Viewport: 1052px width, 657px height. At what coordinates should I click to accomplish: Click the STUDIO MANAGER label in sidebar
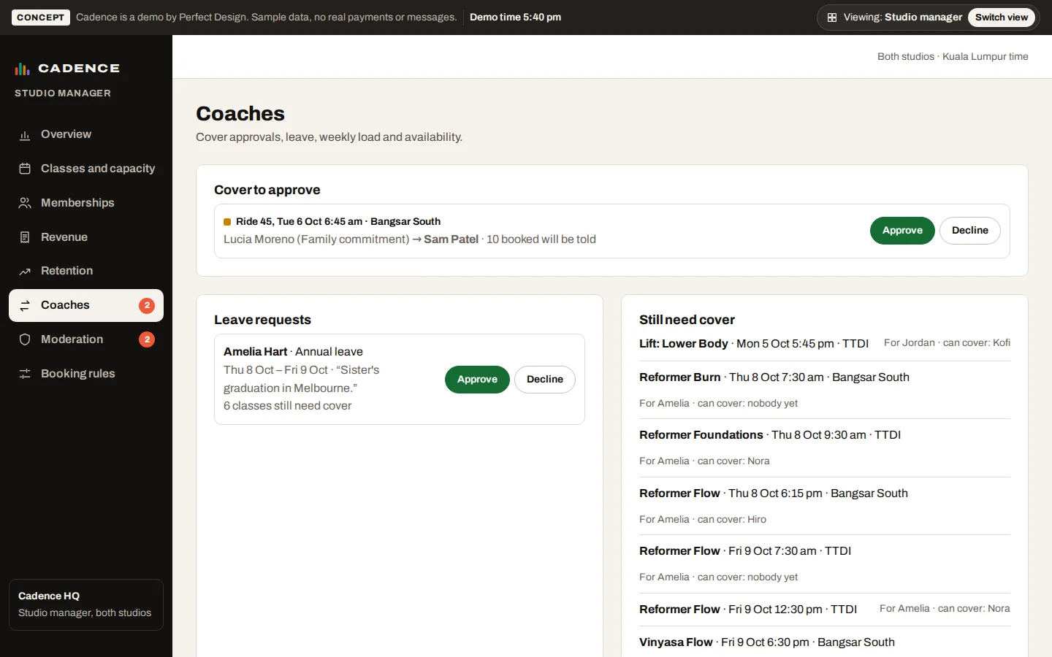click(x=63, y=93)
